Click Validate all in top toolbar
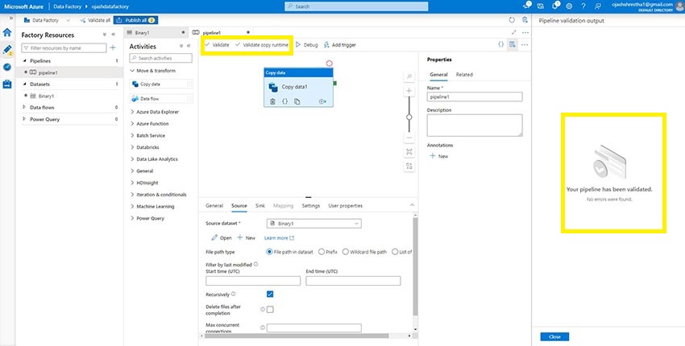 tap(95, 20)
